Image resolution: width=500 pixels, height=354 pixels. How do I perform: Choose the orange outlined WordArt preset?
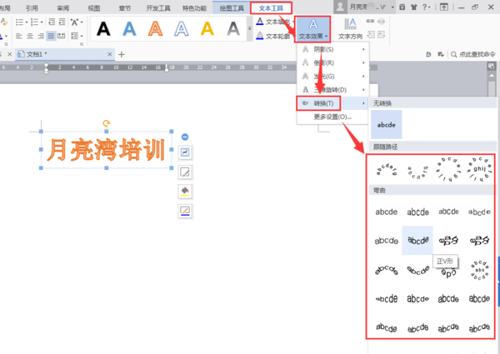tap(156, 28)
